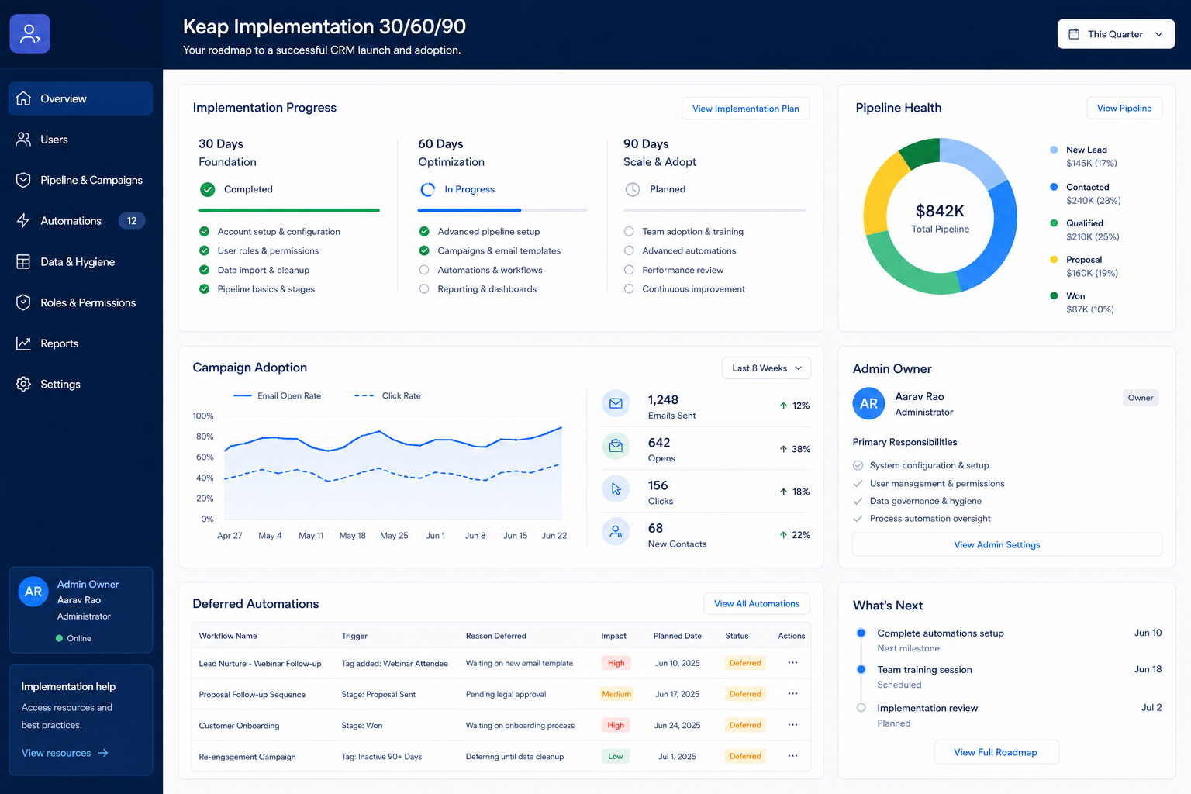Click the Automations 12 count badge

(132, 221)
